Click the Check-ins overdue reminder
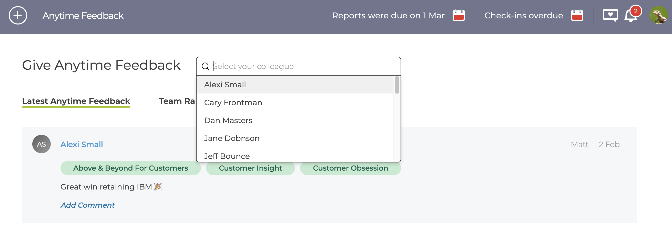 pyautogui.click(x=524, y=16)
